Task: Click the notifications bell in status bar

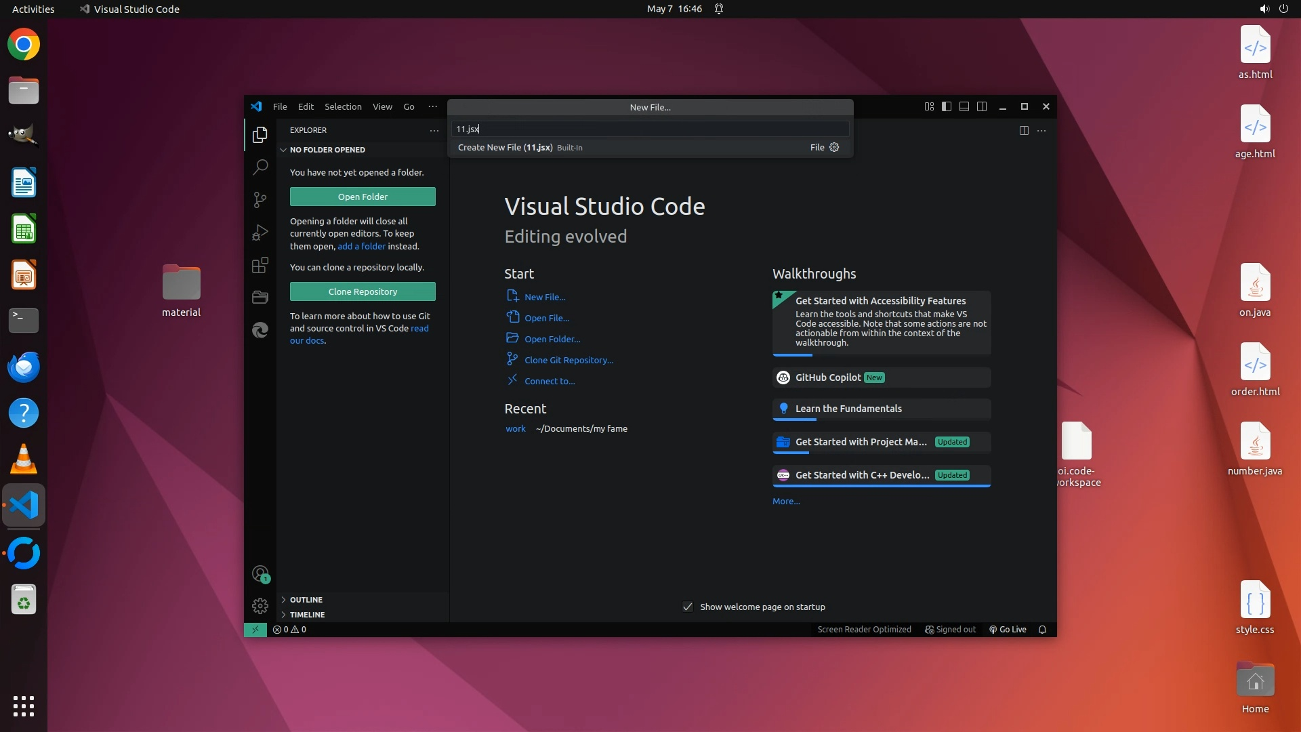Action: click(x=1043, y=630)
